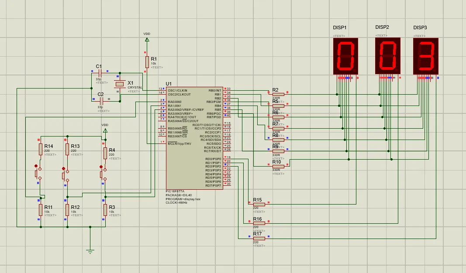Click resistor R1 pull-up on MCLR
This screenshot has height=273, width=466.
tap(147, 62)
